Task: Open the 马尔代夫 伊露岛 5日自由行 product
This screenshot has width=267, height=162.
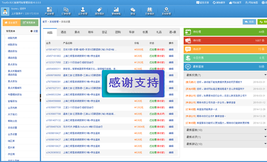Action: point(83,127)
